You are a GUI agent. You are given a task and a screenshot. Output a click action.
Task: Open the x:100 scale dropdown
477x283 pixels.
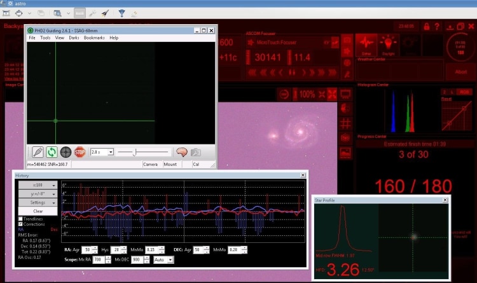38,185
